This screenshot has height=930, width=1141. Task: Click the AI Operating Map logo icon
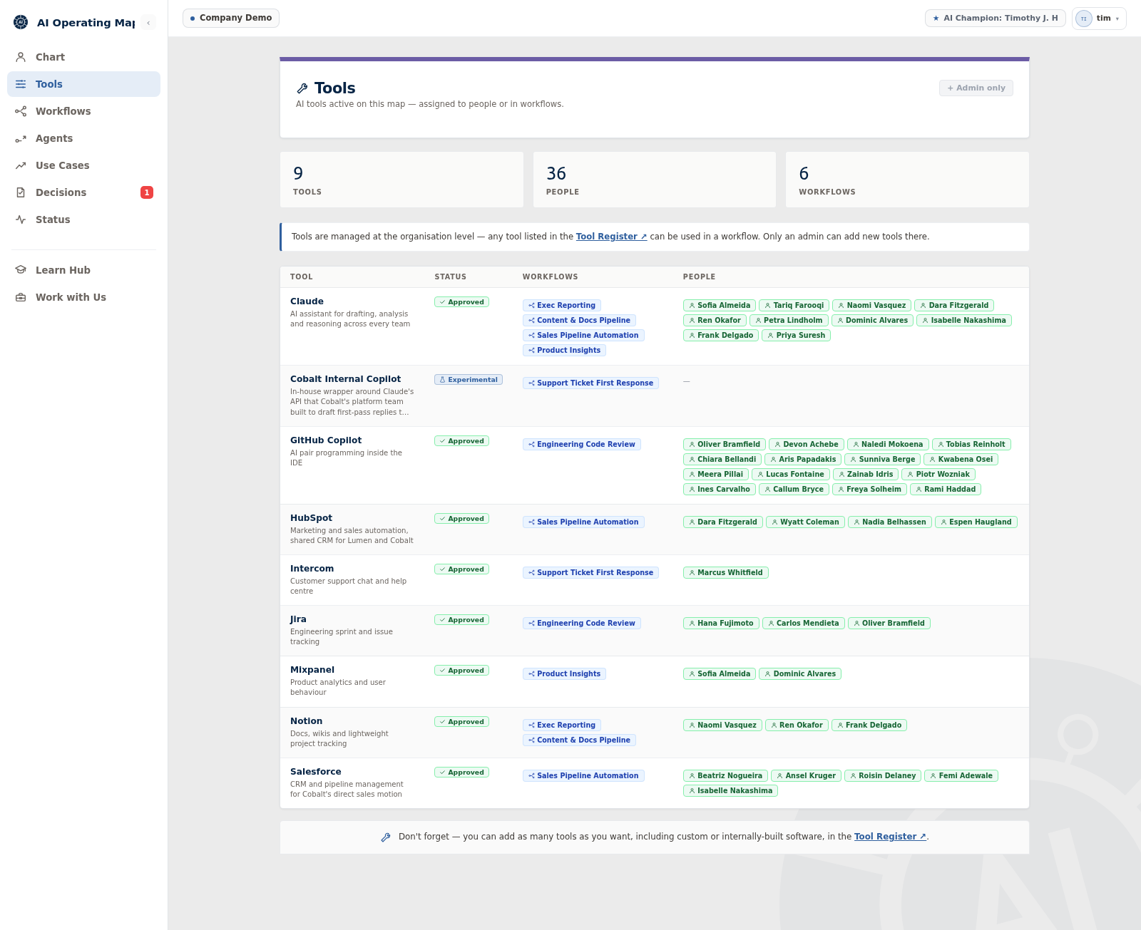[21, 22]
